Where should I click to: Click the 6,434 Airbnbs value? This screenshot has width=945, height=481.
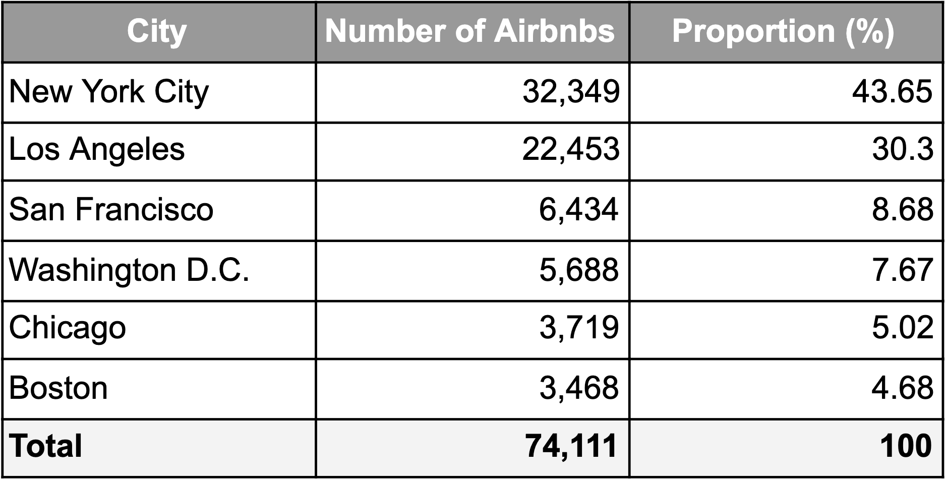point(579,209)
